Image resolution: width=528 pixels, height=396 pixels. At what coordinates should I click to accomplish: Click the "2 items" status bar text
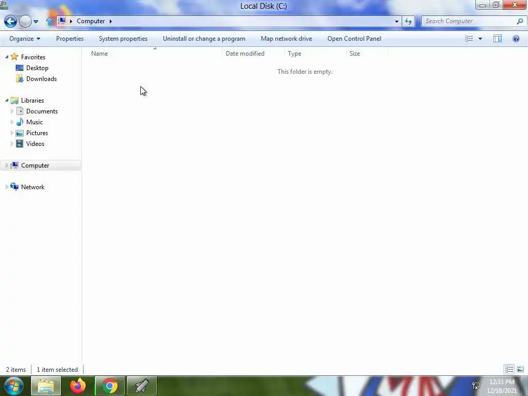pyautogui.click(x=16, y=370)
